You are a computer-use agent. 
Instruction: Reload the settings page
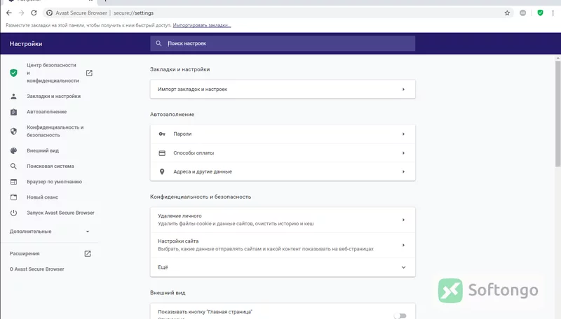coord(34,13)
